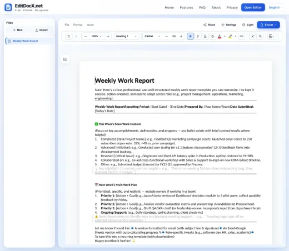Click the 'Reporting Period:' label text
Screen dimensions: 289x251
coord(137,107)
